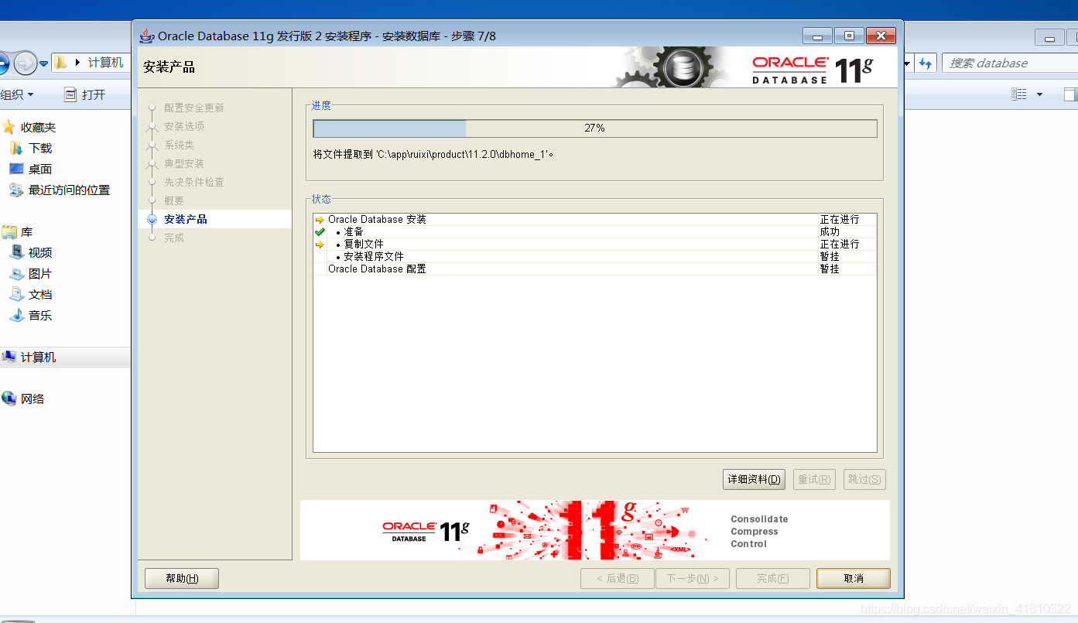
Task: Click the yellow arrow icon next to 复制文件
Action: point(320,244)
